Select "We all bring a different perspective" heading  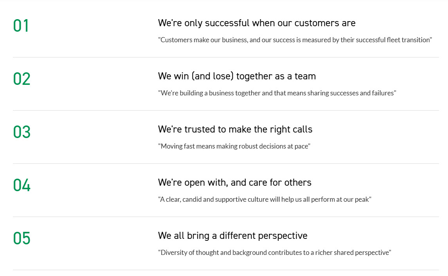point(233,236)
